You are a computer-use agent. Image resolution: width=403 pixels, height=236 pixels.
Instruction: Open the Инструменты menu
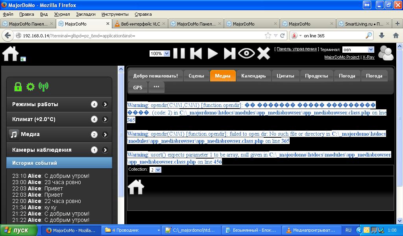(115, 14)
